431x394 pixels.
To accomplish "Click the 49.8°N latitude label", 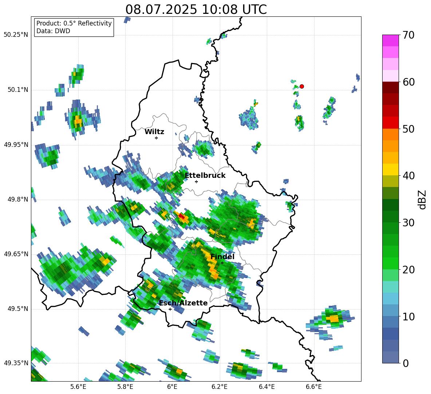I will pyautogui.click(x=18, y=199).
